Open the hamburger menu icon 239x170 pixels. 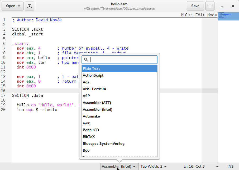click(x=210, y=6)
